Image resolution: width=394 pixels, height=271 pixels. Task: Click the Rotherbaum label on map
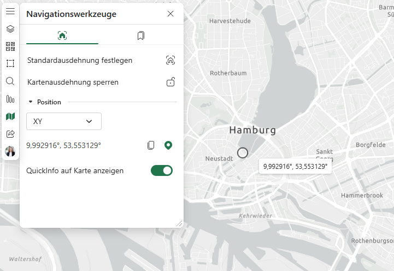tap(228, 73)
